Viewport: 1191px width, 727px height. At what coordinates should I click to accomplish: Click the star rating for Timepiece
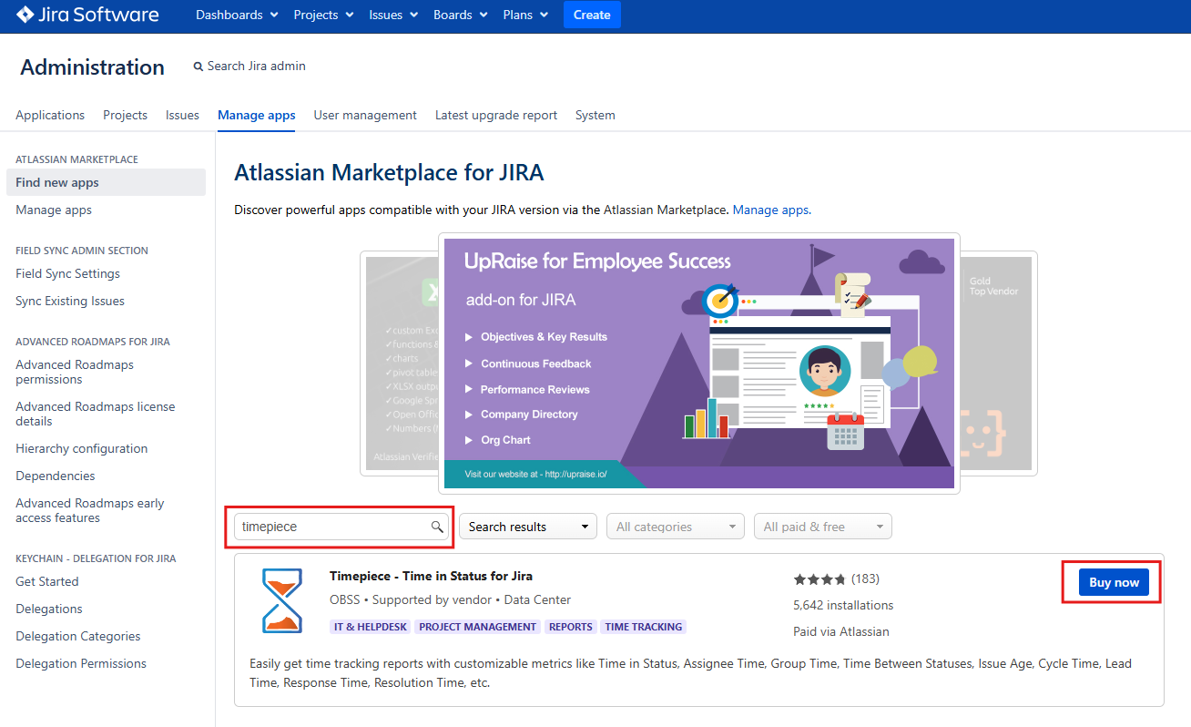coord(819,579)
